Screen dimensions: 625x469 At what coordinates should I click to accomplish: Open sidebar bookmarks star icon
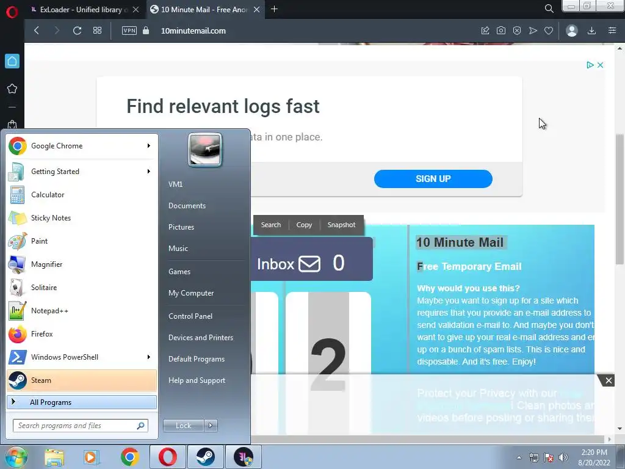coord(12,89)
